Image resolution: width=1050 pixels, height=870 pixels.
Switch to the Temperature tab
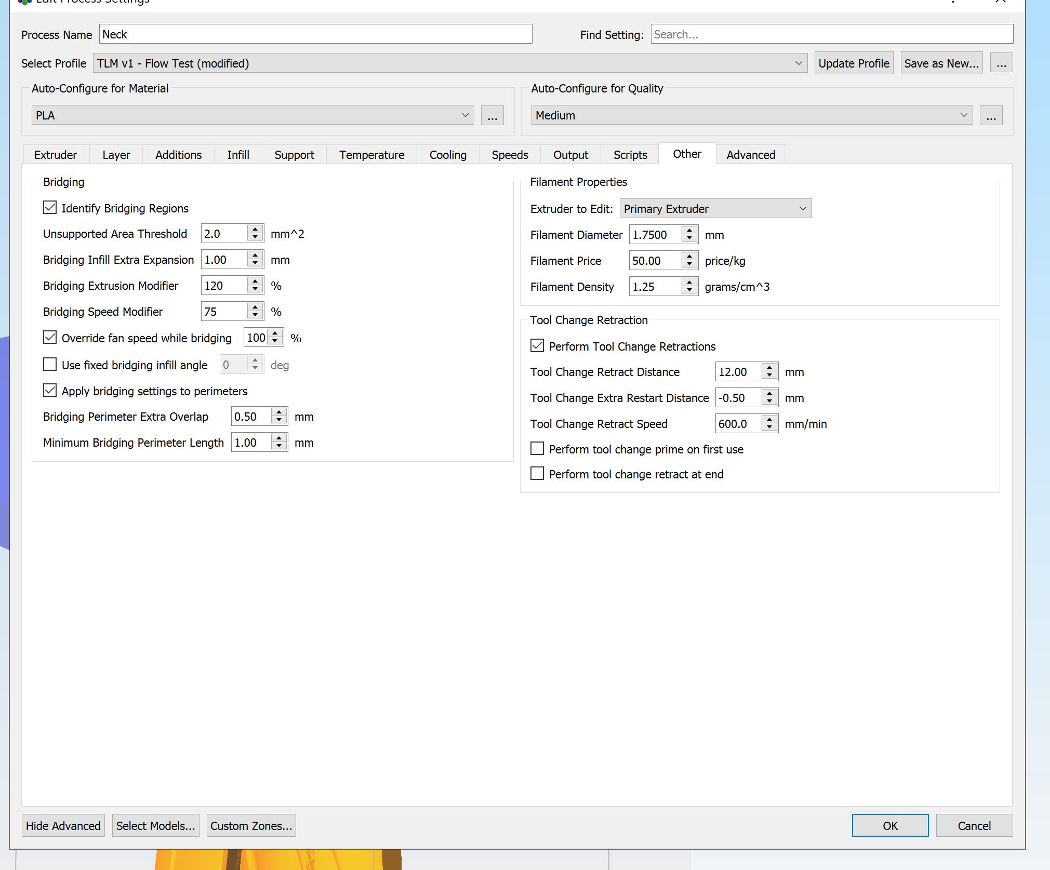[372, 155]
